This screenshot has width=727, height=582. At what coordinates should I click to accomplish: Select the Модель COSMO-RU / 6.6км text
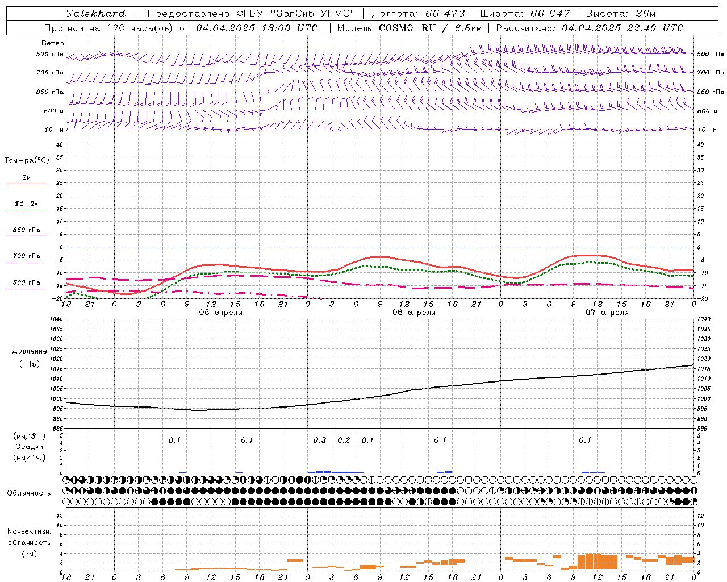(x=409, y=28)
